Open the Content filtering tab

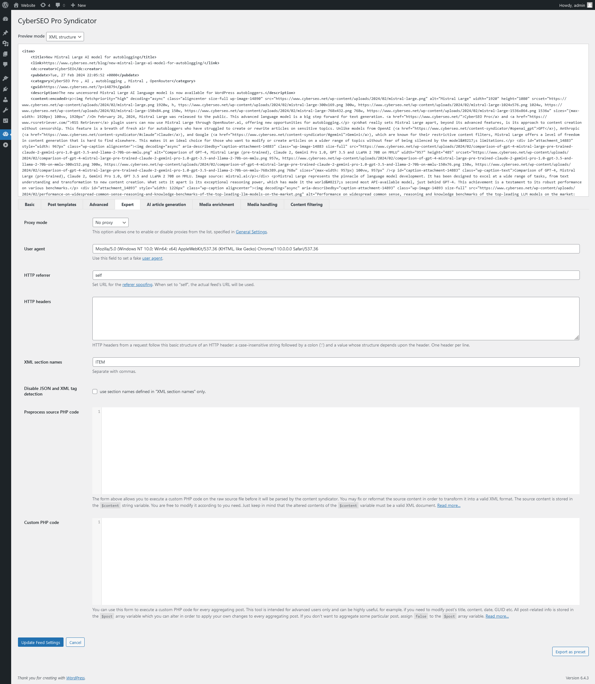pos(306,204)
